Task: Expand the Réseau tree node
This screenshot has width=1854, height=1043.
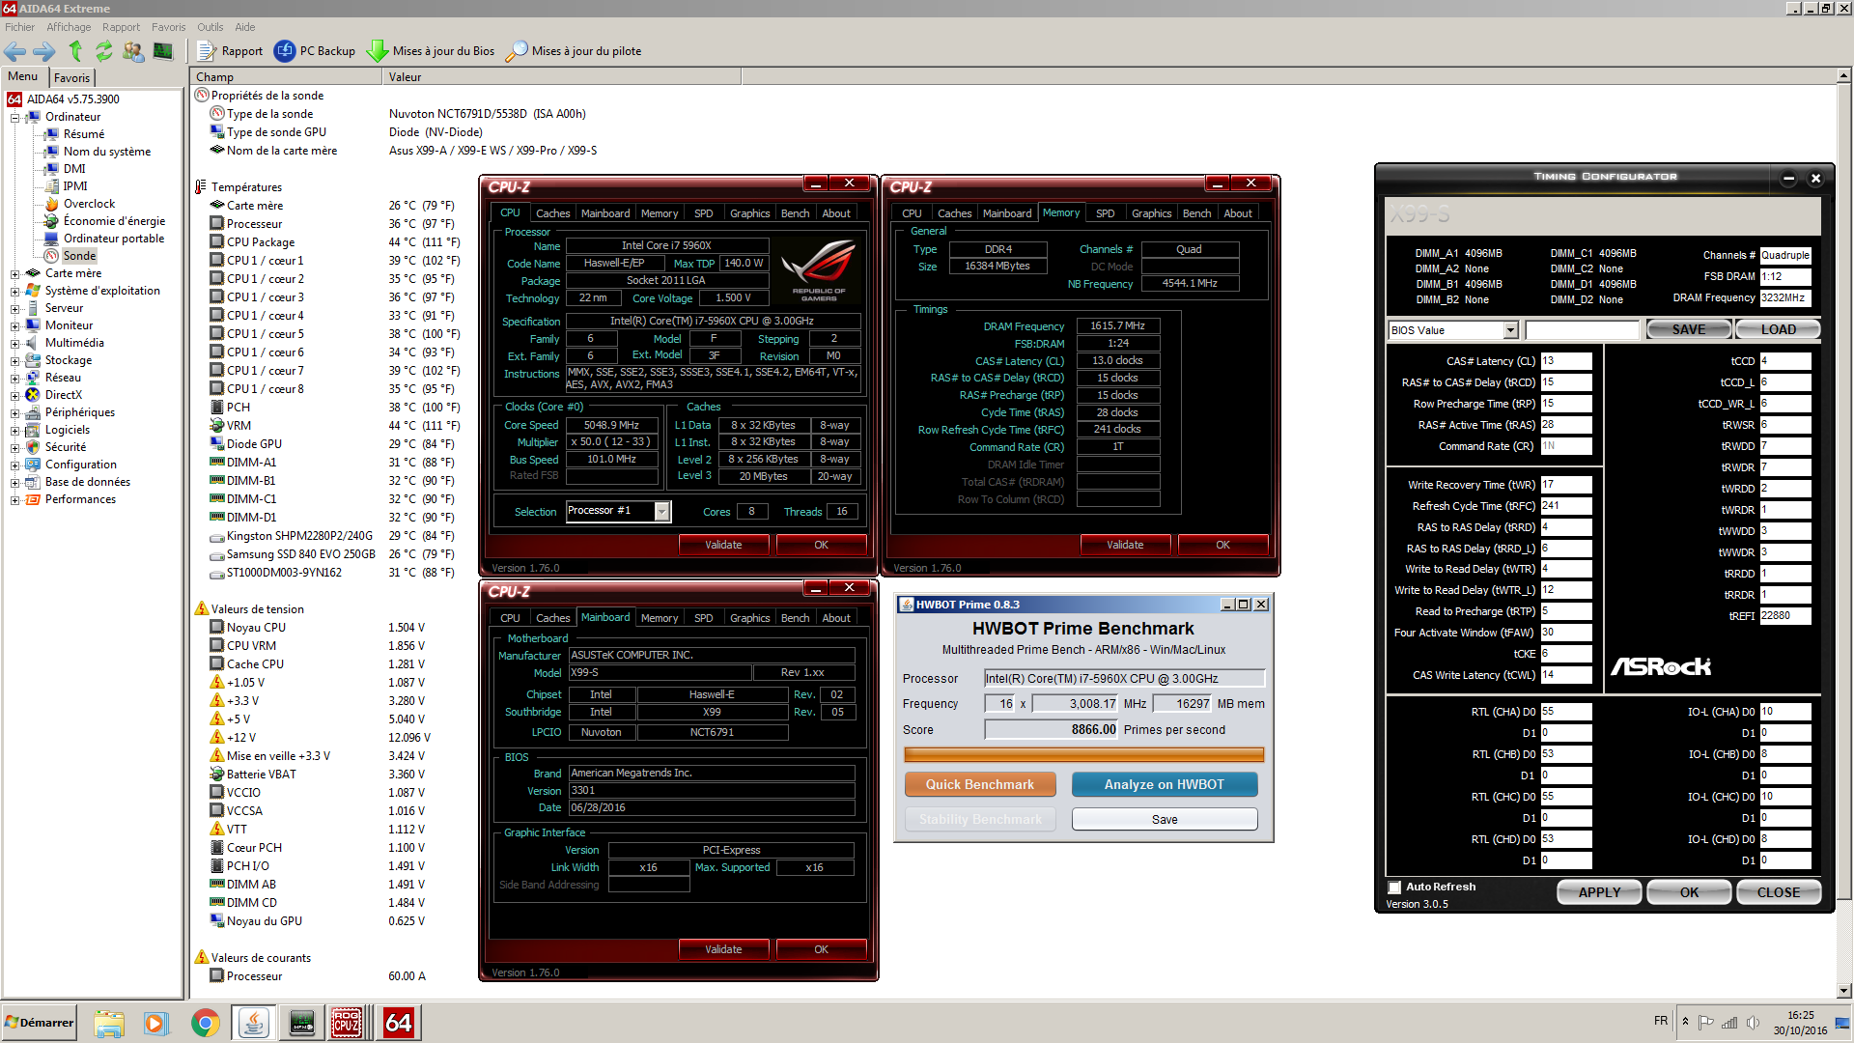Action: 14,379
